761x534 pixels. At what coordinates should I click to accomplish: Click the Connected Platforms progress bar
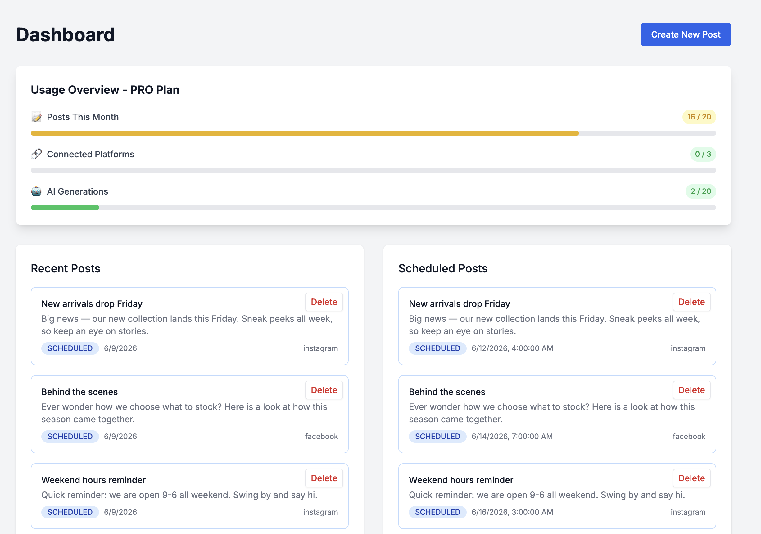(x=373, y=170)
